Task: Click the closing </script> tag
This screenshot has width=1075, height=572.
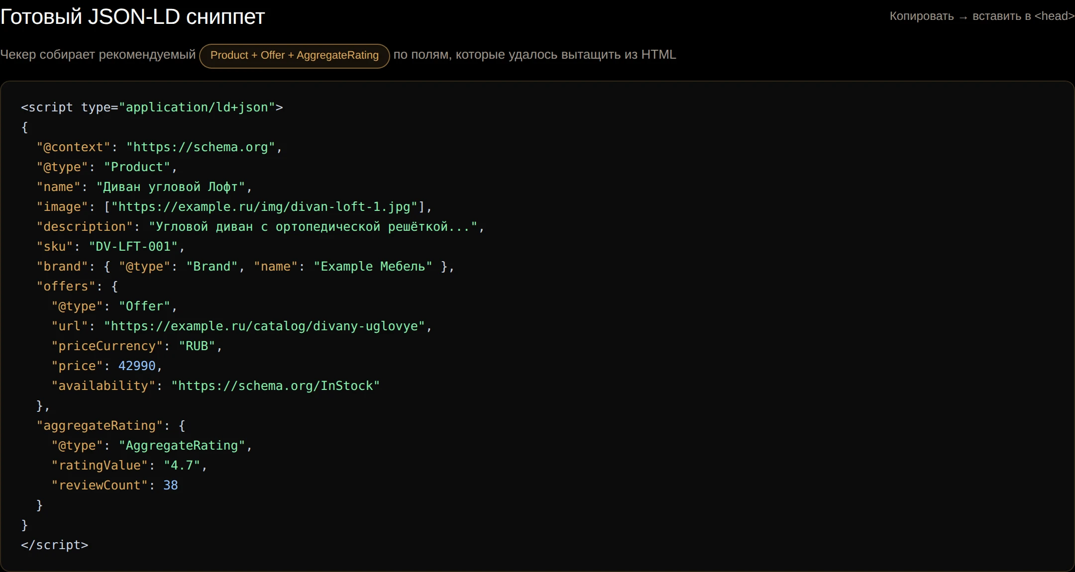Action: (x=55, y=545)
